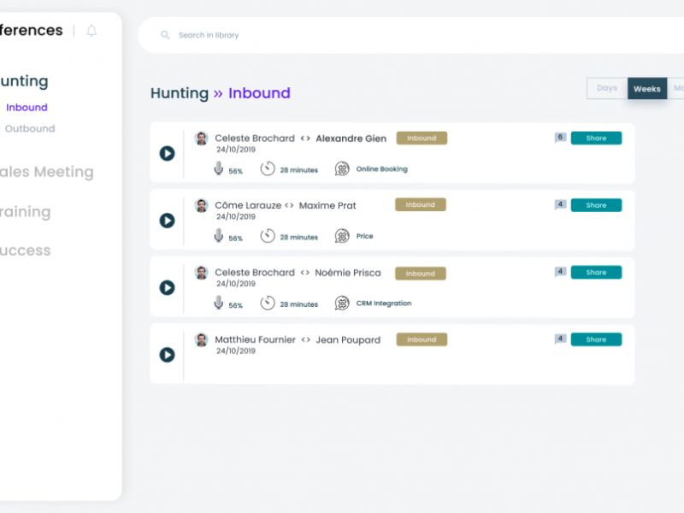
Task: Click the name Maxime Prat
Action: (327, 206)
